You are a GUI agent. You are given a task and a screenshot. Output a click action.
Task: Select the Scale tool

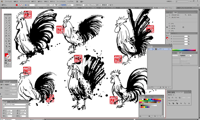tap(9, 33)
